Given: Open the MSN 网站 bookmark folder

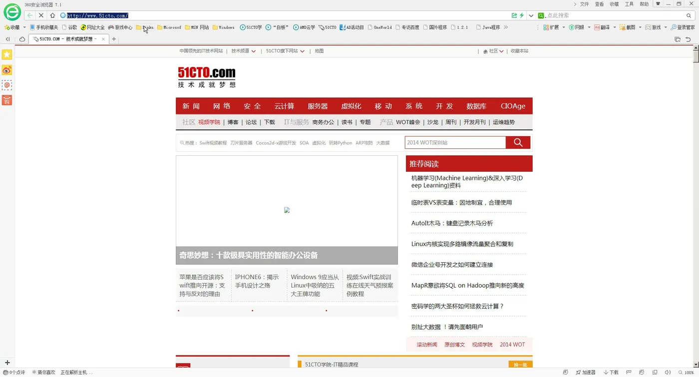Looking at the screenshot, I should (x=197, y=27).
